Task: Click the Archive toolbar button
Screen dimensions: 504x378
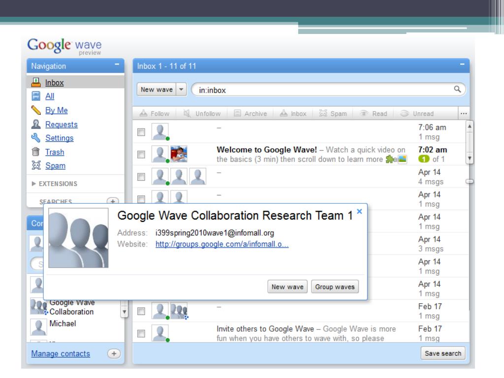Action: [x=250, y=114]
